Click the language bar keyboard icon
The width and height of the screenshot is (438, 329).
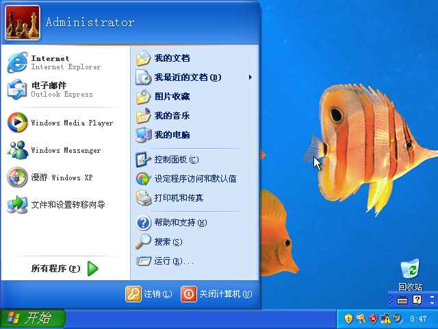402,300
